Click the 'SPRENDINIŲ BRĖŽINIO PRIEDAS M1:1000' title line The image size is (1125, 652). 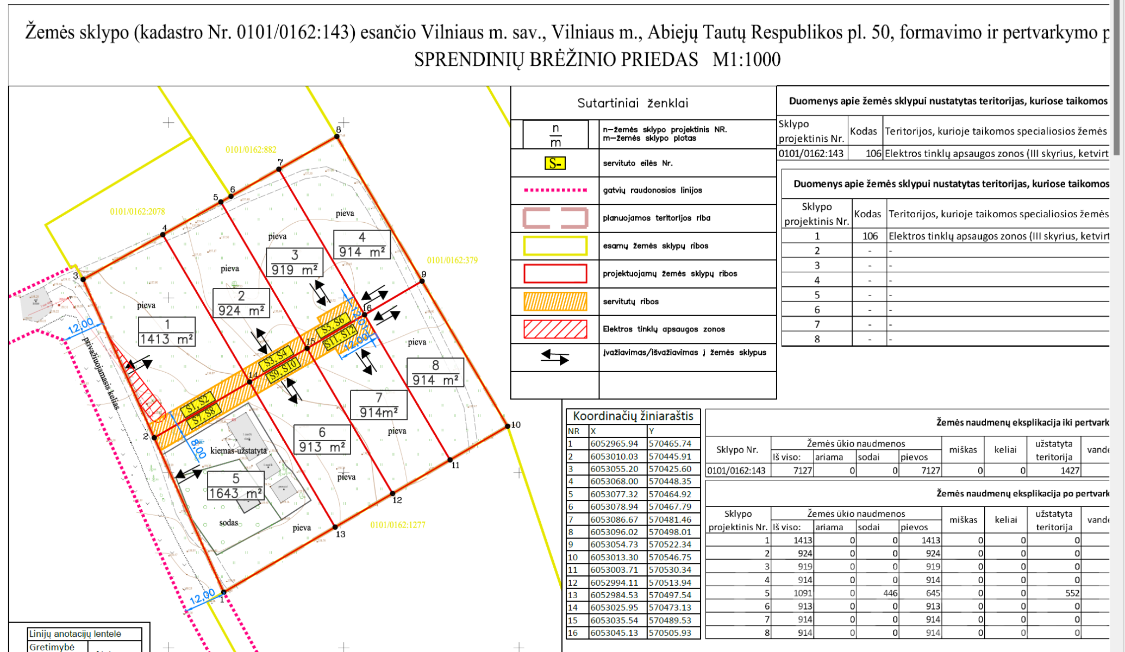597,59
